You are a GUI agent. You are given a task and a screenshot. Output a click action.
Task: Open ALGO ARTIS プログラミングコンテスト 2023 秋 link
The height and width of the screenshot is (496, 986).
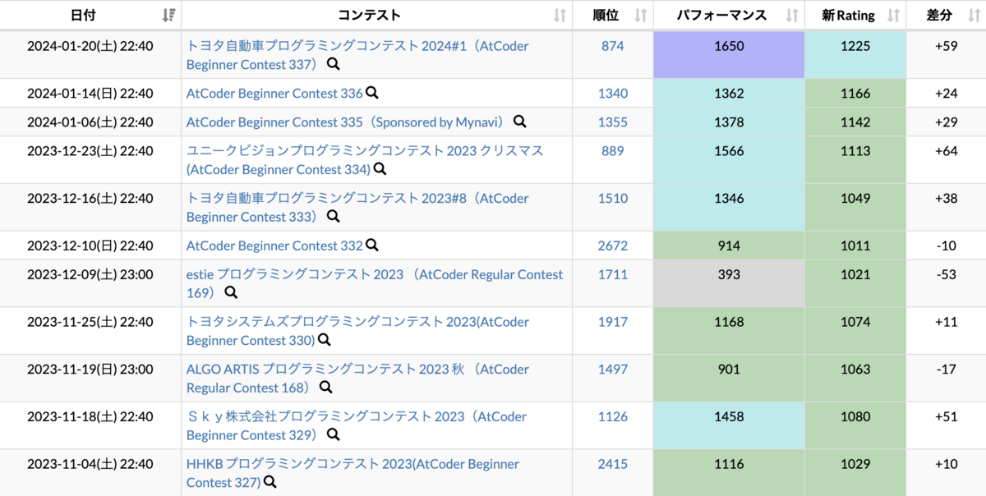point(357,379)
